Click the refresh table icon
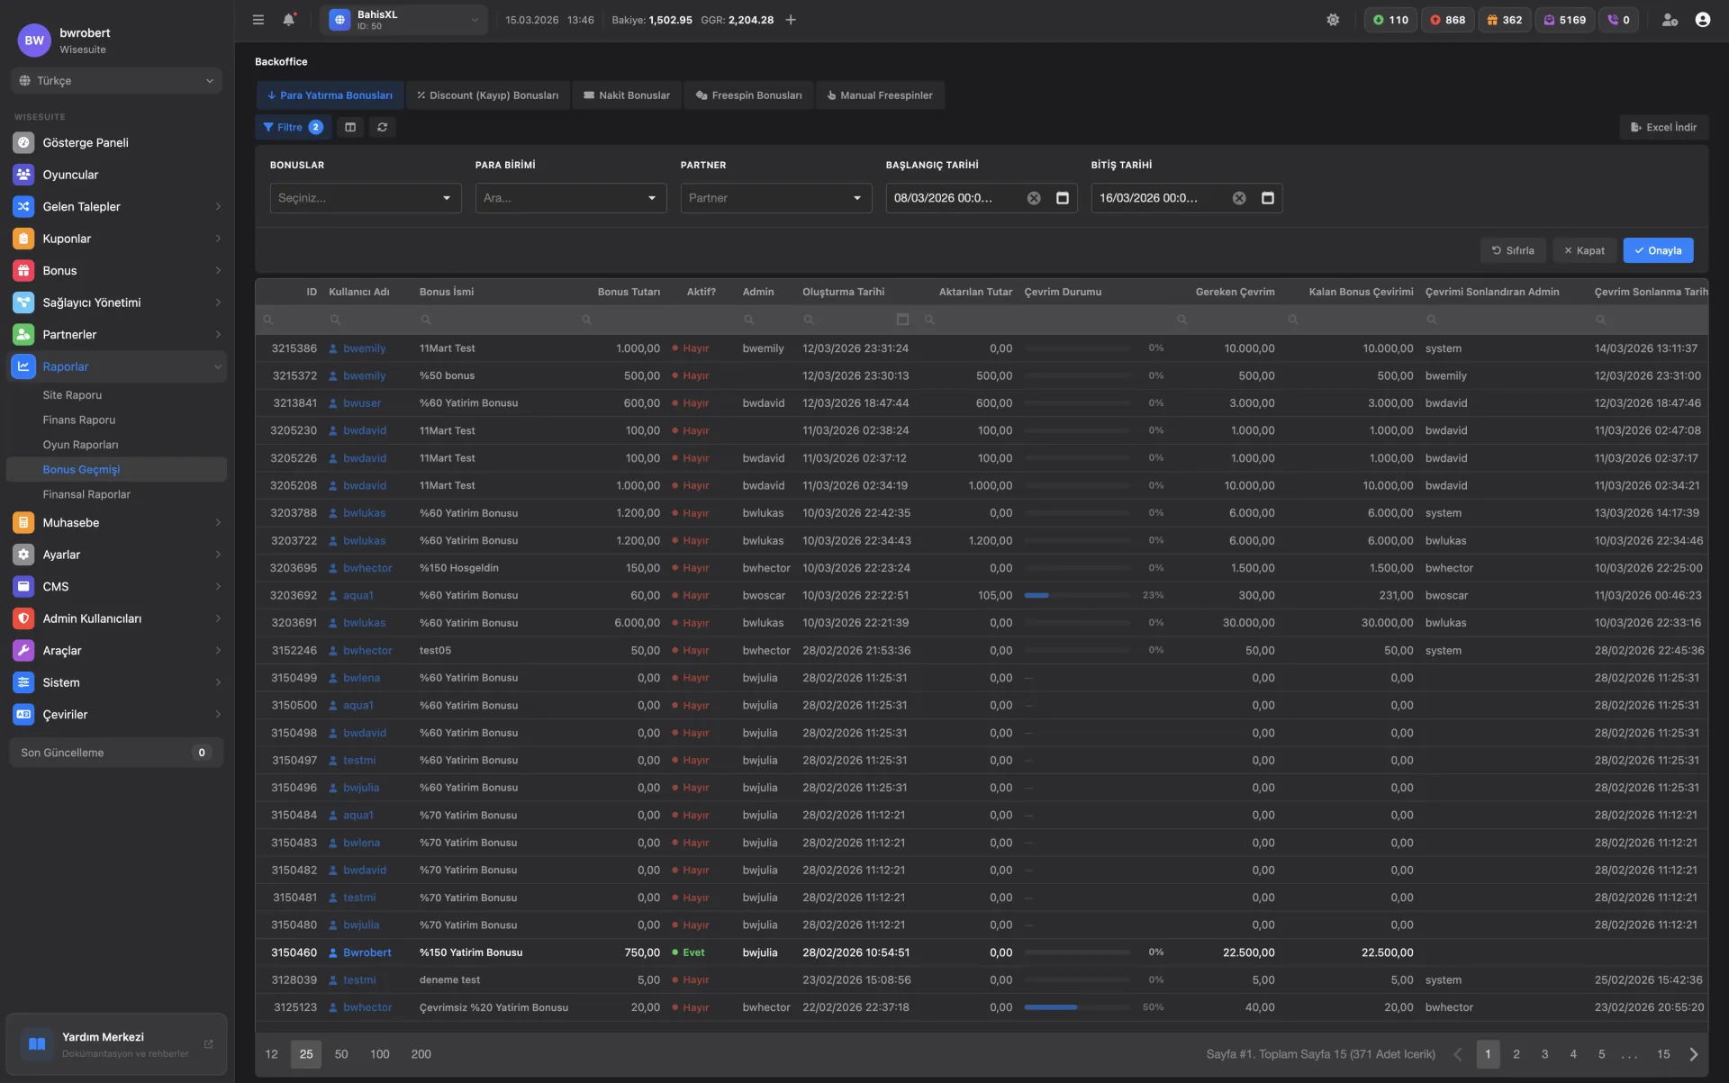 [x=383, y=127]
